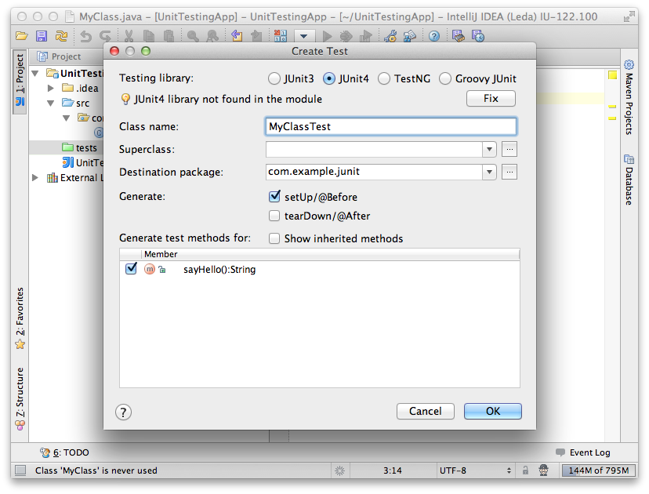Enable tearDown/@After generation
The image size is (649, 494).
coord(274,216)
